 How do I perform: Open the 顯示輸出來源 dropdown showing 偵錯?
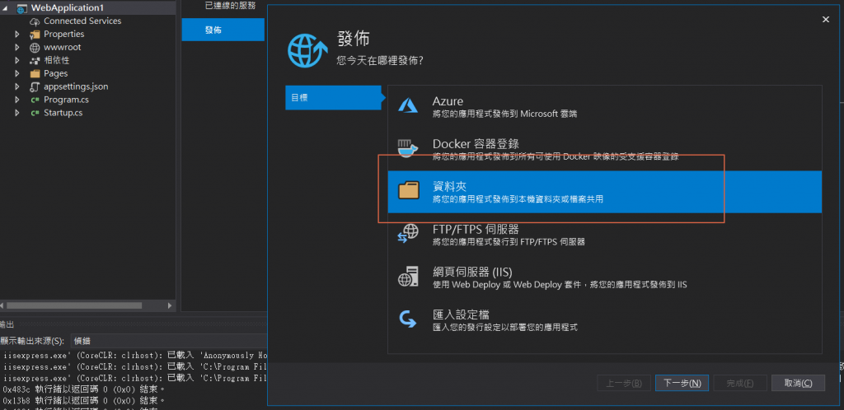[168, 341]
